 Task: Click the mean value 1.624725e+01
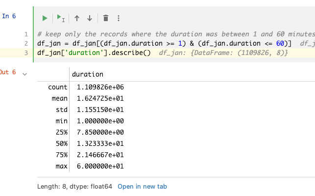tap(100, 99)
